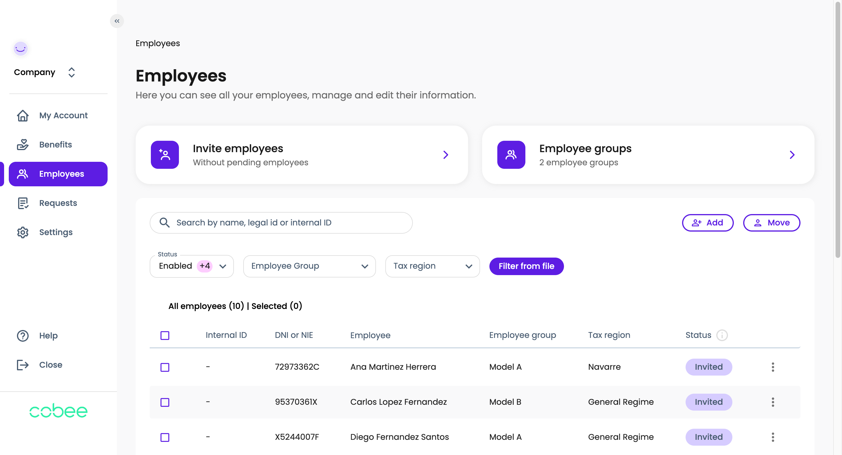This screenshot has height=455, width=842.
Task: Check the box for Ana Martinez Herrera
Action: point(165,367)
